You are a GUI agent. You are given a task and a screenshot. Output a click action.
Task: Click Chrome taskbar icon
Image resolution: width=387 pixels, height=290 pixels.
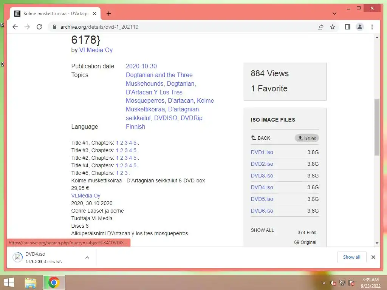click(54, 282)
